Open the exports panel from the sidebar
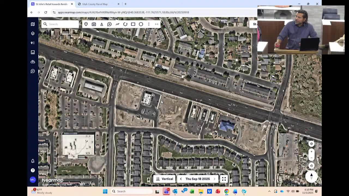This screenshot has height=196, width=349. coord(32,62)
